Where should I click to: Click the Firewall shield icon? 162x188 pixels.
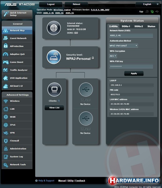[x=6, y=141]
